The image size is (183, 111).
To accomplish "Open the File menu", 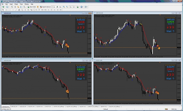I will click(x=2, y=4).
